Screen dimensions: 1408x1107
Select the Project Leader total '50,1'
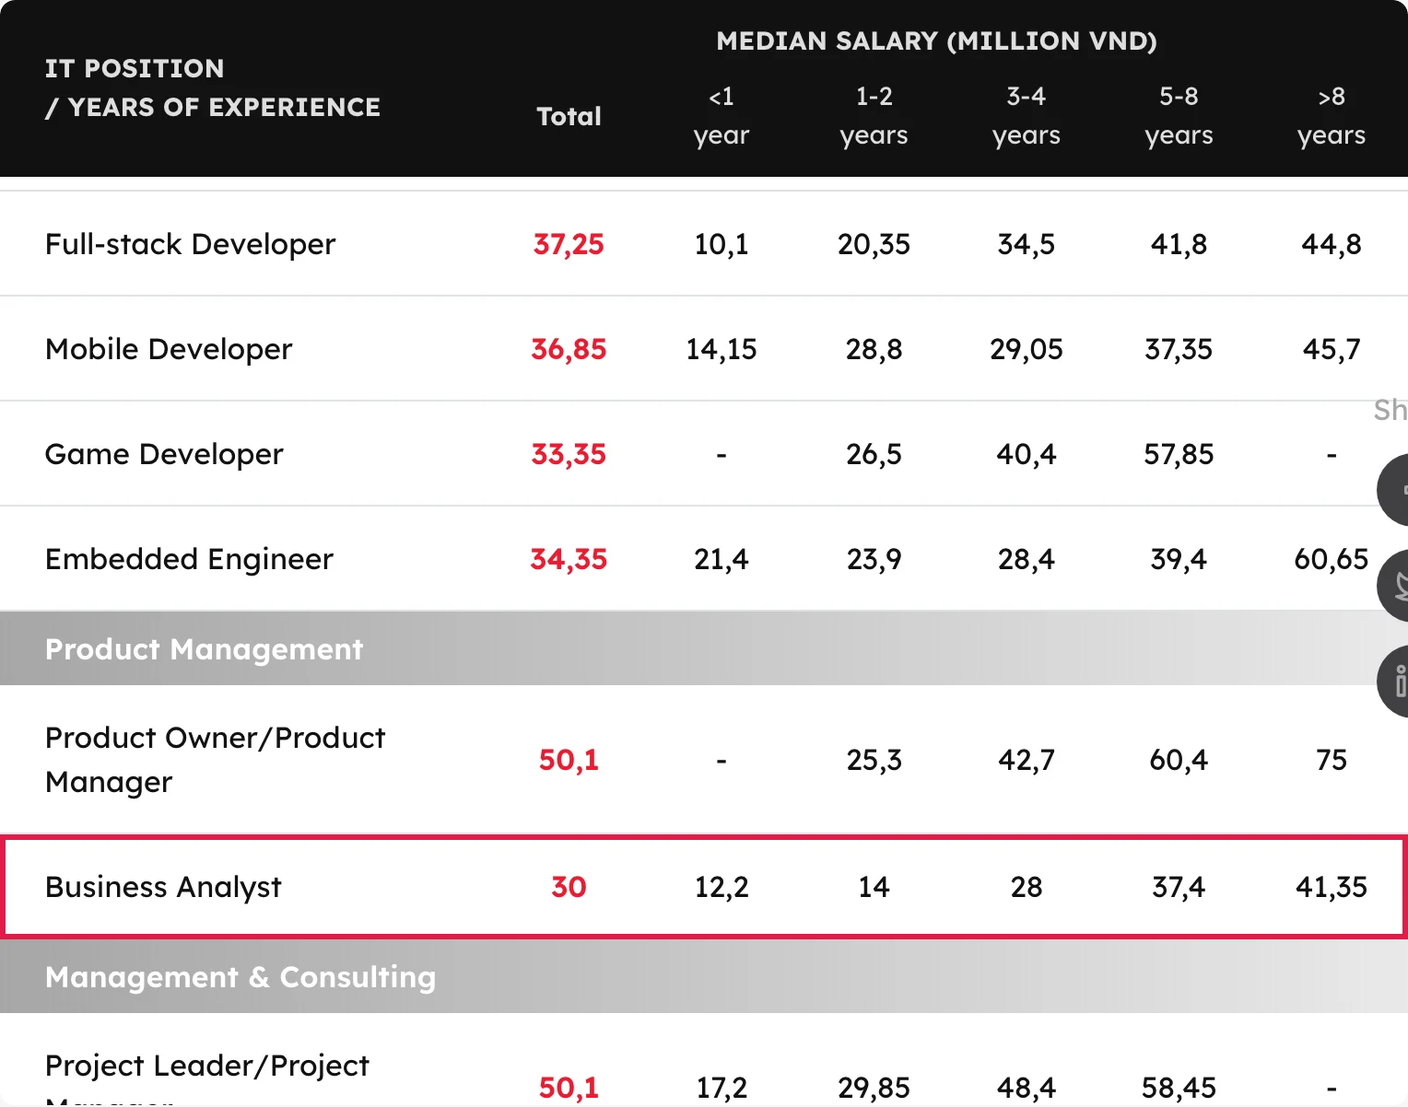569,1088
